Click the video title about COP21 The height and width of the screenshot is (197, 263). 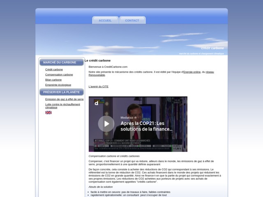147,126
